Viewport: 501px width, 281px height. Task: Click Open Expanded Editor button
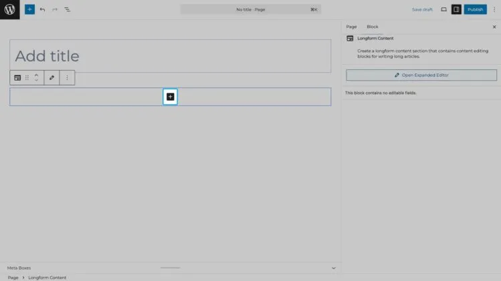click(x=421, y=75)
